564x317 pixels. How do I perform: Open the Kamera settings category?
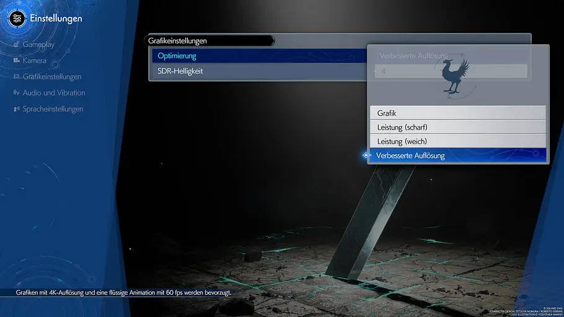pyautogui.click(x=35, y=61)
